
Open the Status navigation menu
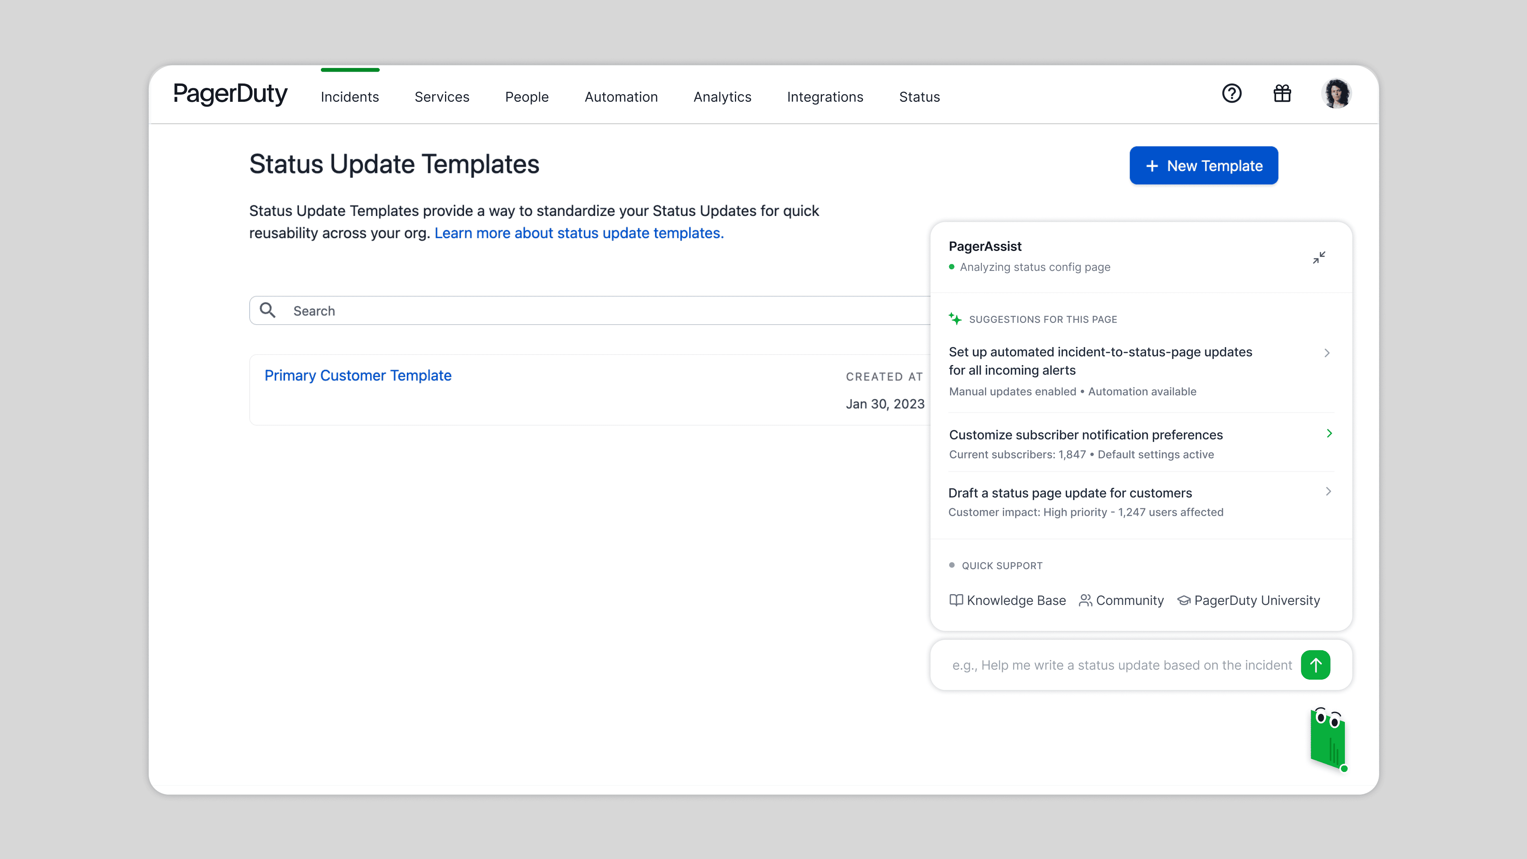[919, 97]
